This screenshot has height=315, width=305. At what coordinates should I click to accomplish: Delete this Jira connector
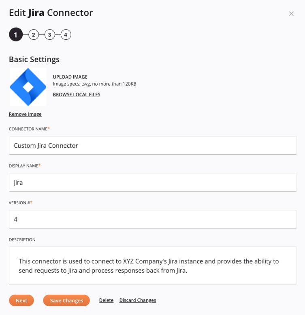[106, 300]
